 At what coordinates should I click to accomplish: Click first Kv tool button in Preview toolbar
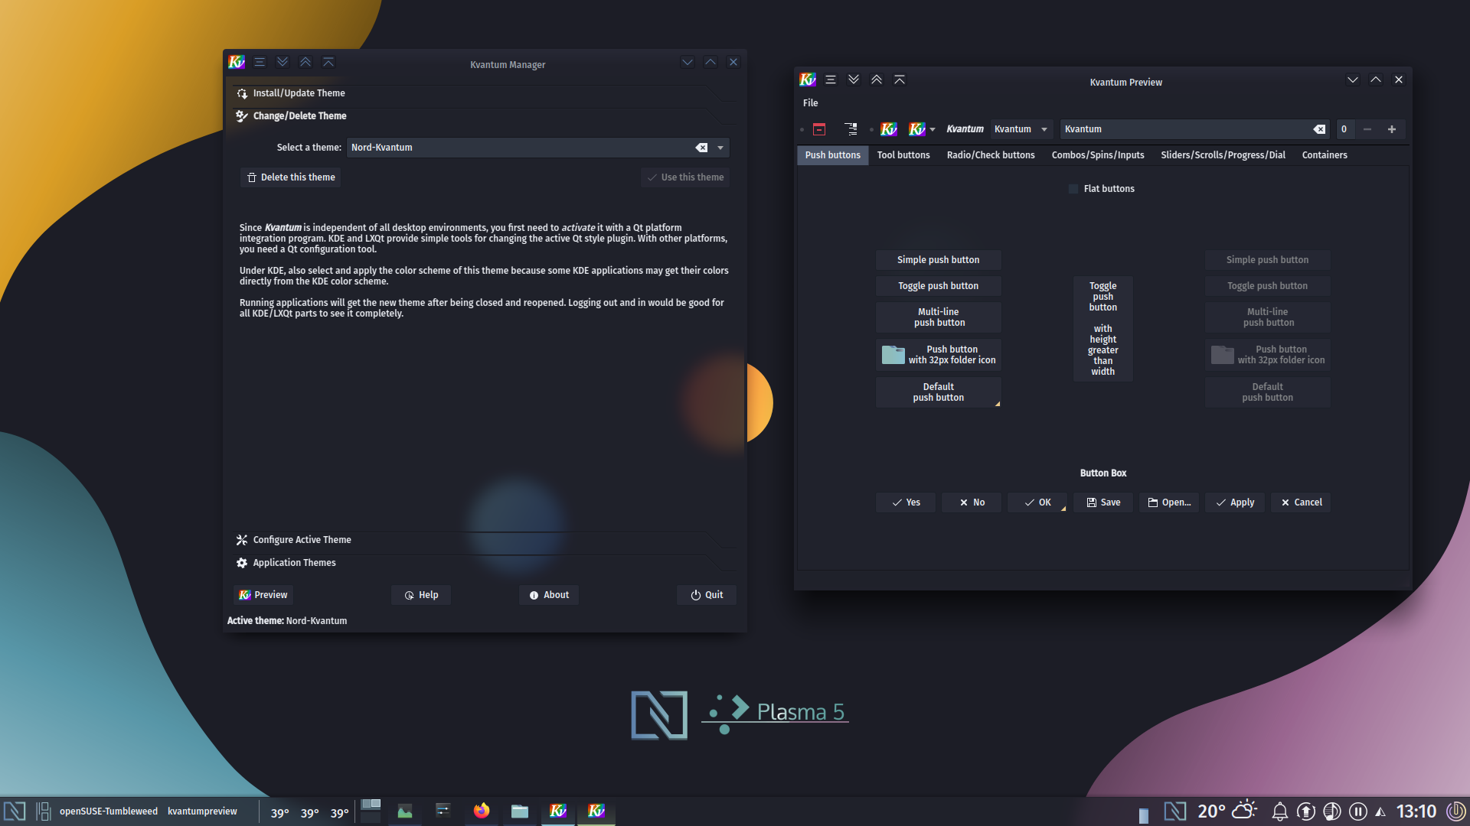889,129
